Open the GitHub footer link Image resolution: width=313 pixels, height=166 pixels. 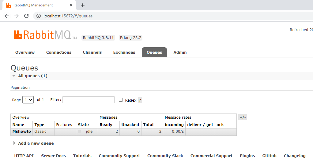269,156
